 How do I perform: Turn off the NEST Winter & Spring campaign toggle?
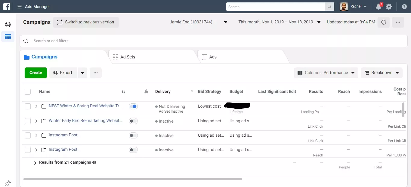pyautogui.click(x=133, y=106)
